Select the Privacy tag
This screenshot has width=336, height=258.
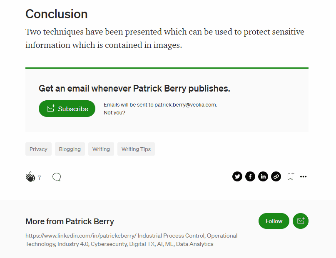tap(38, 149)
